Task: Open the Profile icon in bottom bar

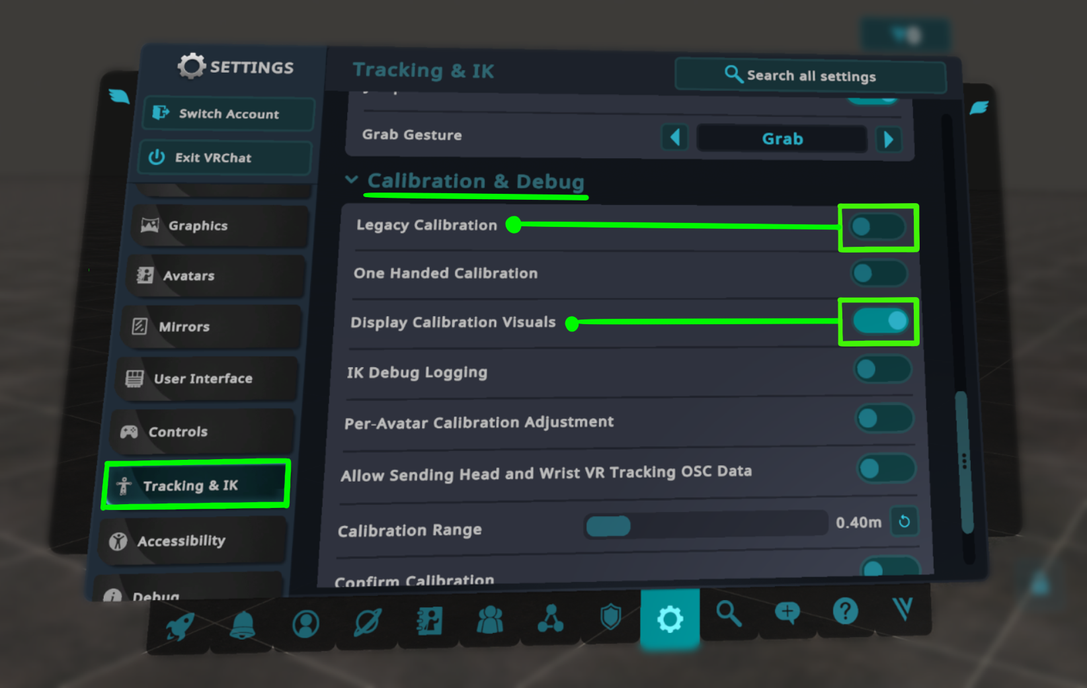Action: [x=305, y=623]
